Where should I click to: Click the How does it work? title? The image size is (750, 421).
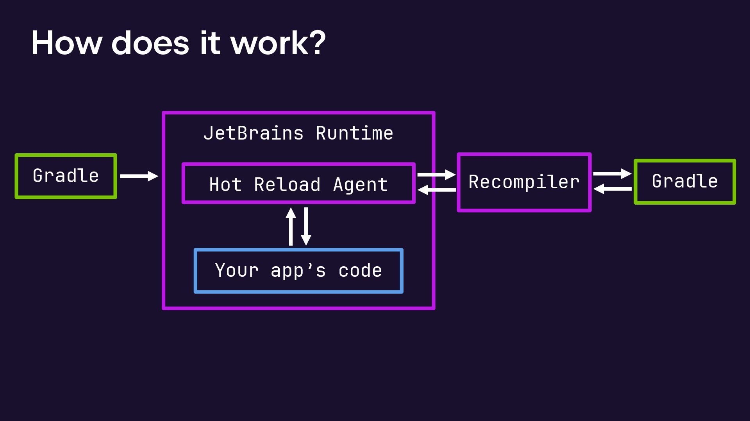[x=178, y=43]
